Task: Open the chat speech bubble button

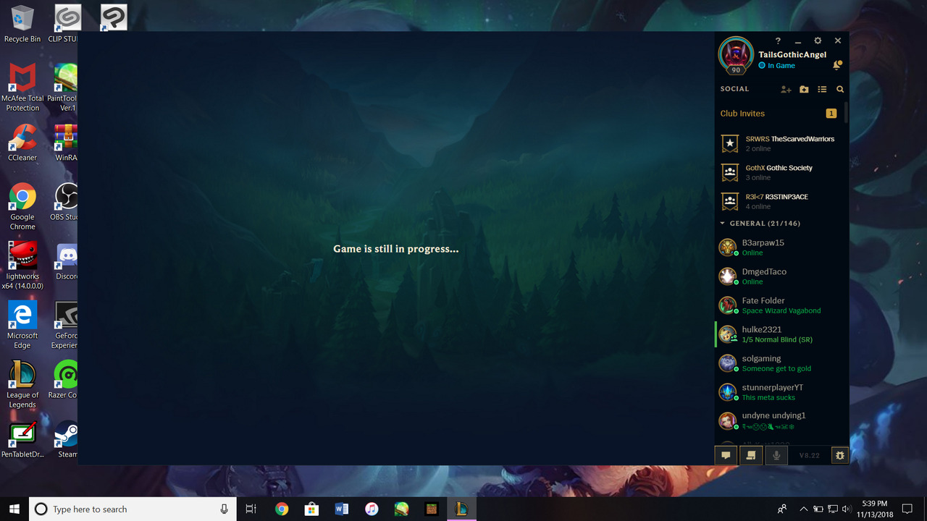Action: (726, 455)
